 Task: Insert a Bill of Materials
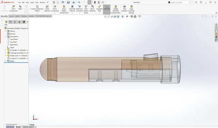[92, 9]
